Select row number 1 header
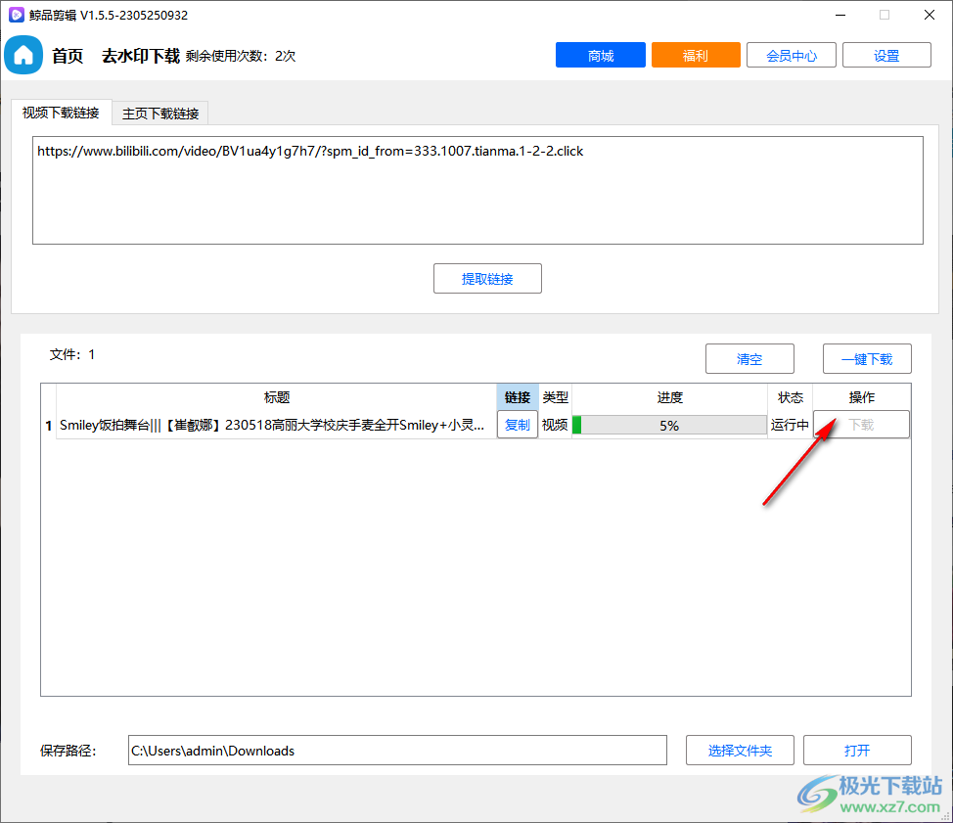 [x=49, y=426]
